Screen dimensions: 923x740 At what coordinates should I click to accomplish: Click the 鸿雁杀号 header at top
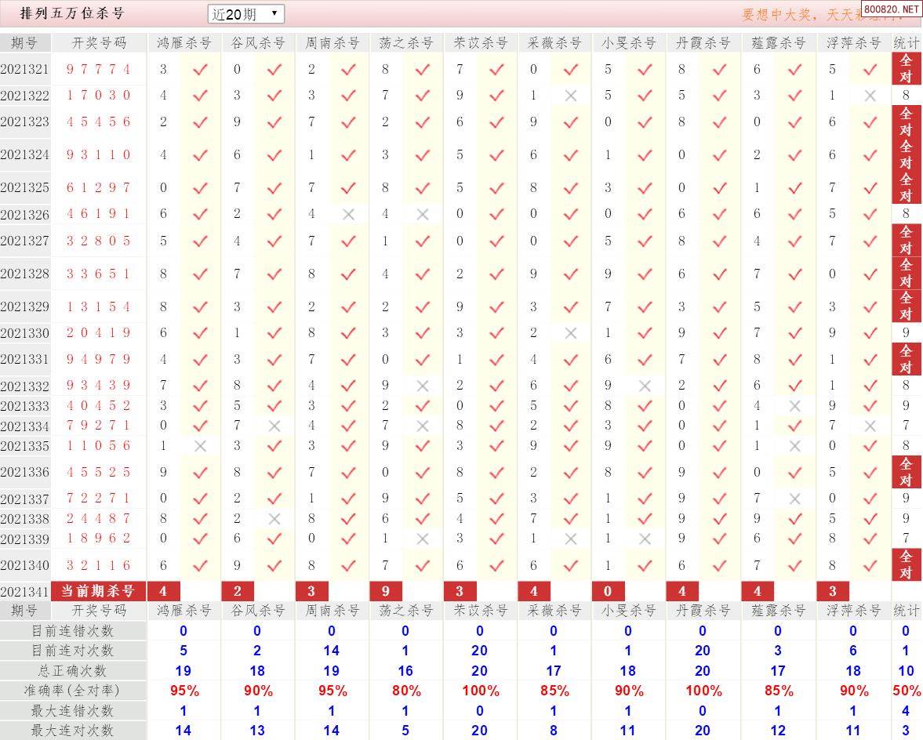(x=184, y=43)
